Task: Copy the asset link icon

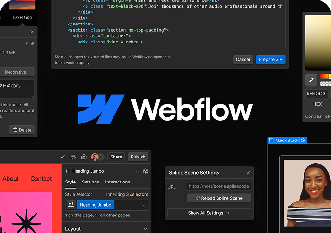Action: tap(32, 44)
